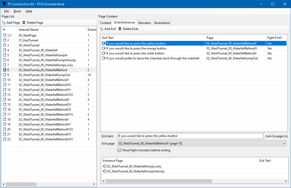Select page 02_WestTunnel_00_WaterfallJumpOut in list
291x188 pixels.
tap(44, 75)
